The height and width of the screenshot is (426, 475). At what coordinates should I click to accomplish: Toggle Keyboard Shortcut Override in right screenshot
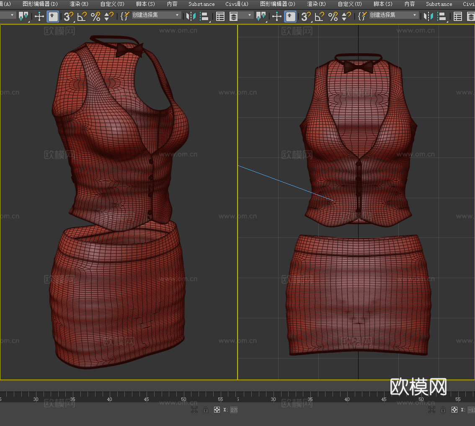(x=291, y=16)
